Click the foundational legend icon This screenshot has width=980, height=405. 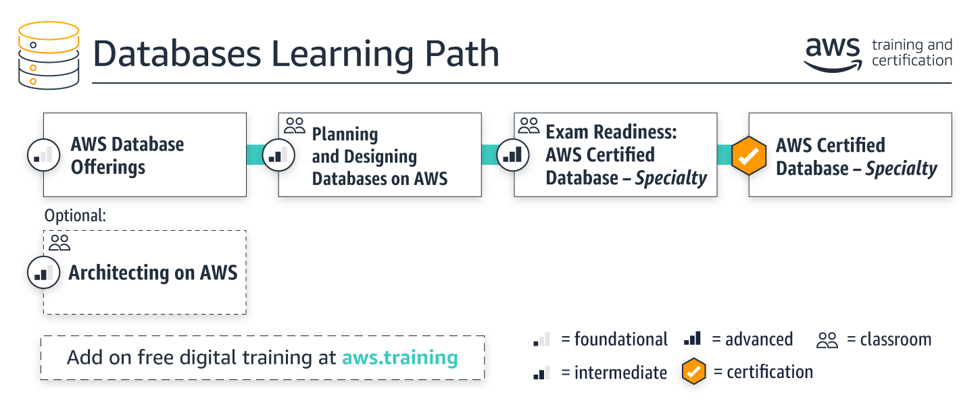click(x=542, y=340)
